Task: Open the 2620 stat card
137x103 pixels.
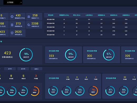Action: tap(17, 33)
